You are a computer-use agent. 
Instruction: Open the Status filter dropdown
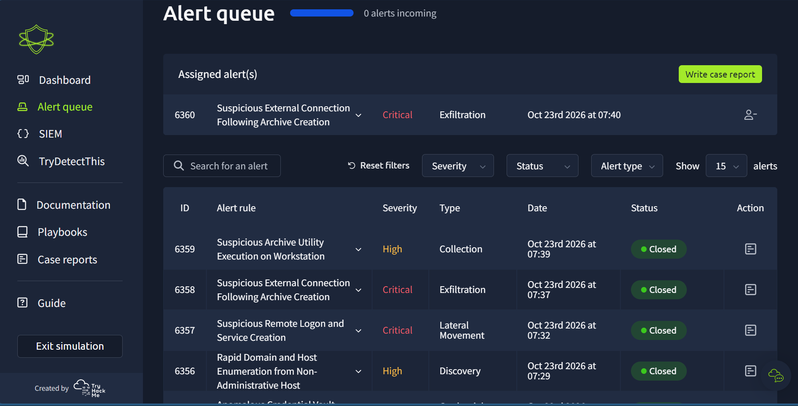pos(543,166)
